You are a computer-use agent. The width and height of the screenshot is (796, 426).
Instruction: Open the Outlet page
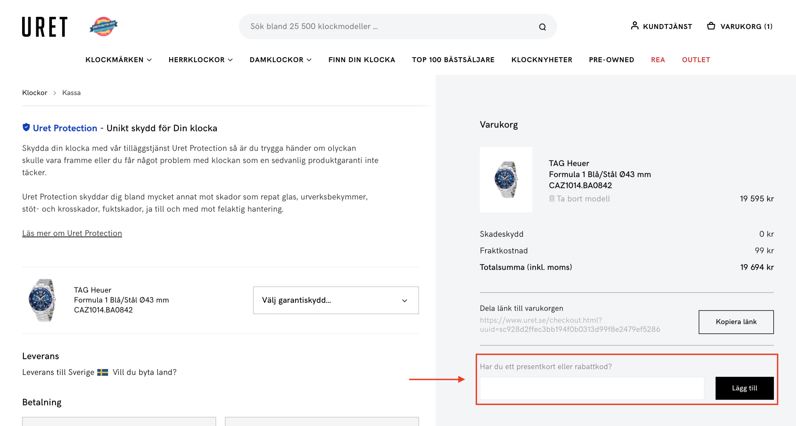click(x=696, y=60)
